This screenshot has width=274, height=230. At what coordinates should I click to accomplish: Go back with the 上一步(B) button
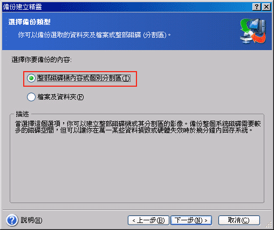coord(148,220)
